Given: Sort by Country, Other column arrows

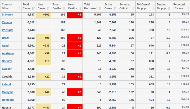Looking at the screenshot, I should pos(18,8).
